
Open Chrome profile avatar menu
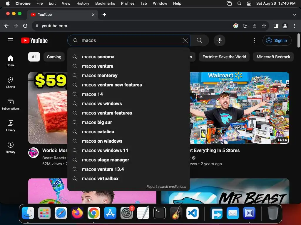285,26
